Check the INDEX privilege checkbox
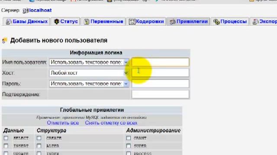 click(x=39, y=153)
